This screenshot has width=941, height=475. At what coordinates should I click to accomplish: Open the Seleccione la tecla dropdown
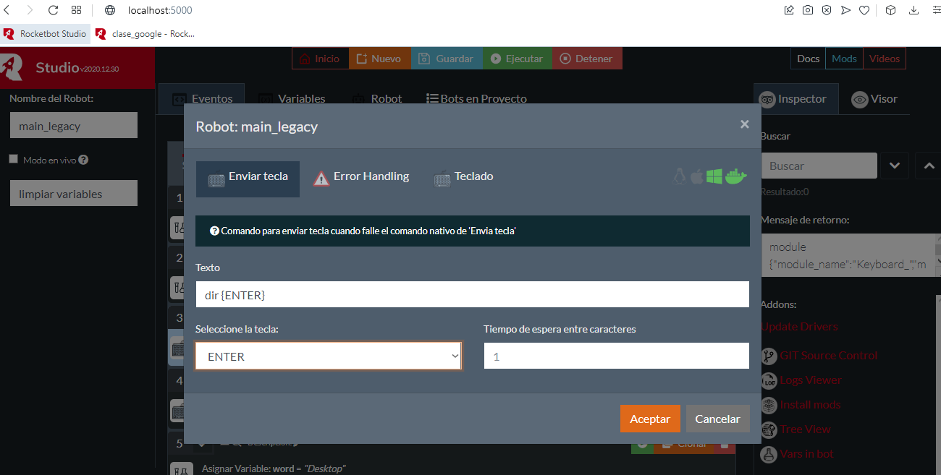click(x=328, y=356)
